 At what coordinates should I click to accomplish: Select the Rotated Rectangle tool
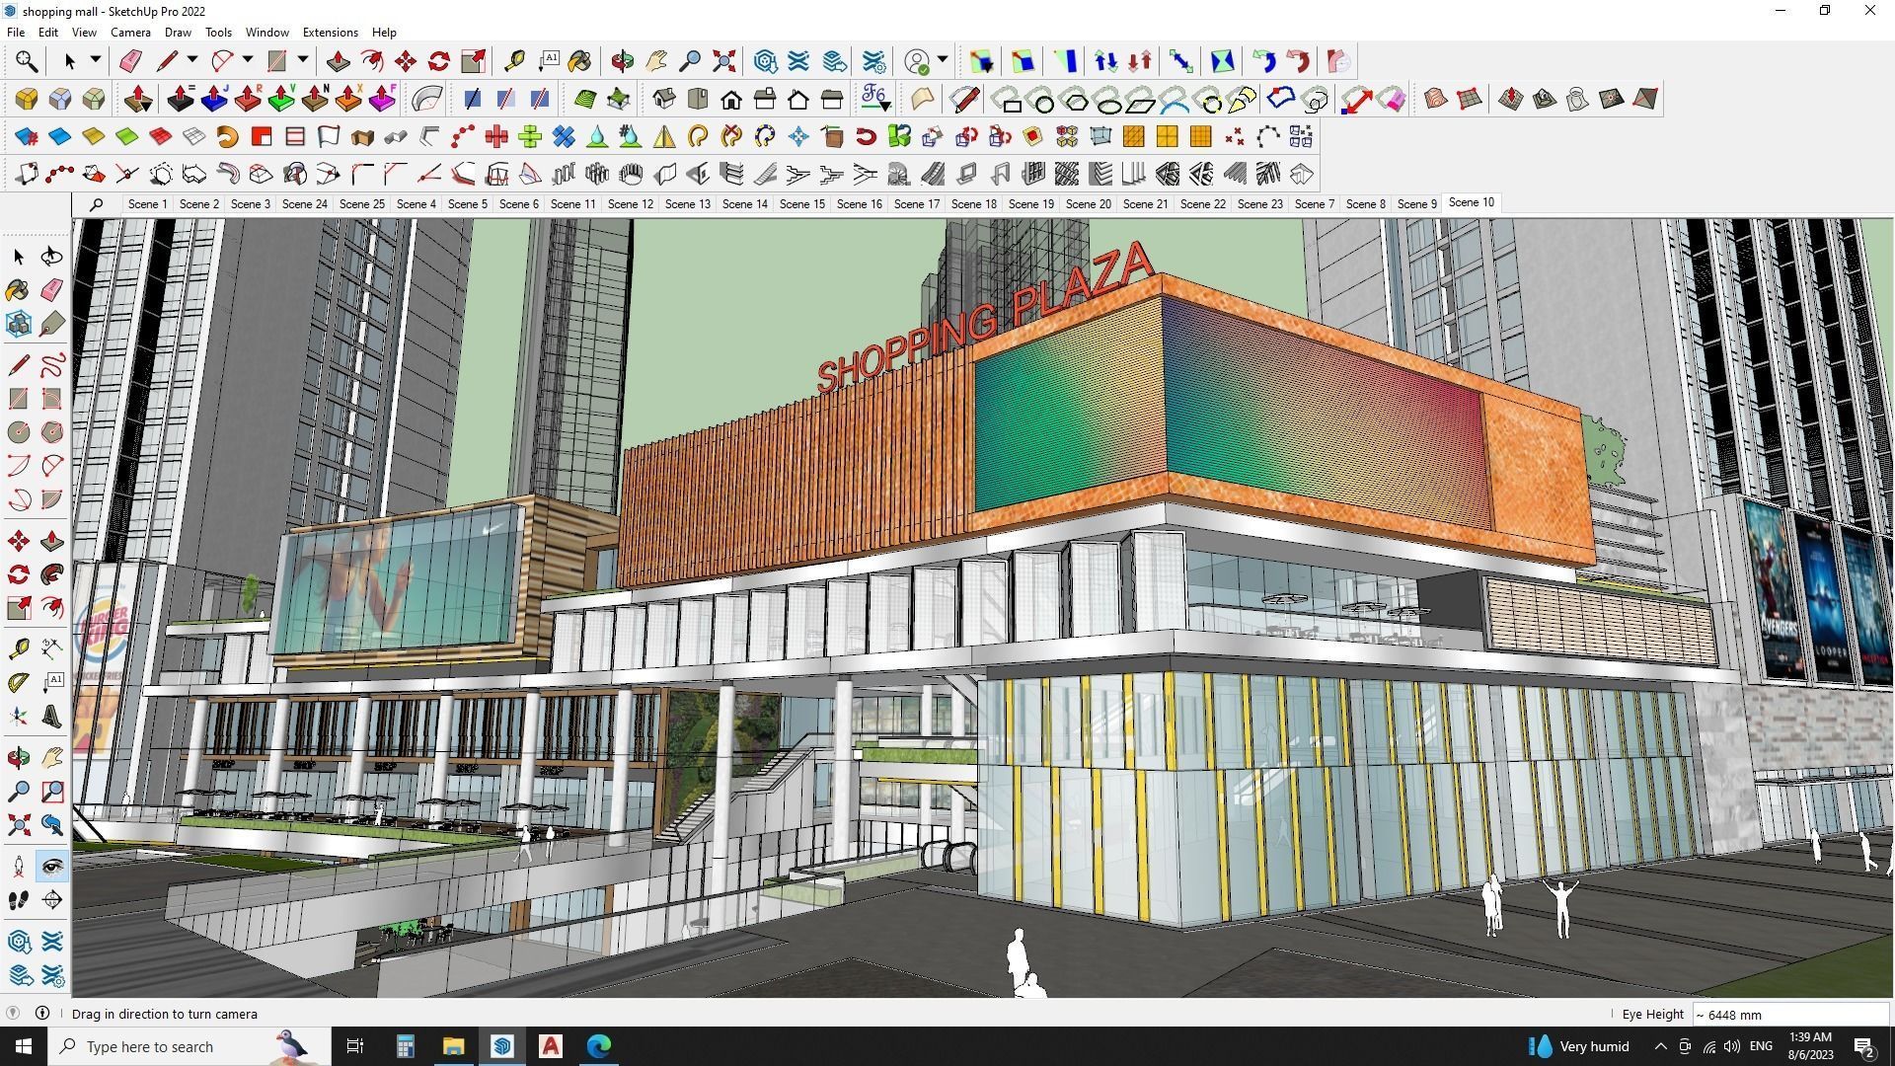pyautogui.click(x=51, y=399)
